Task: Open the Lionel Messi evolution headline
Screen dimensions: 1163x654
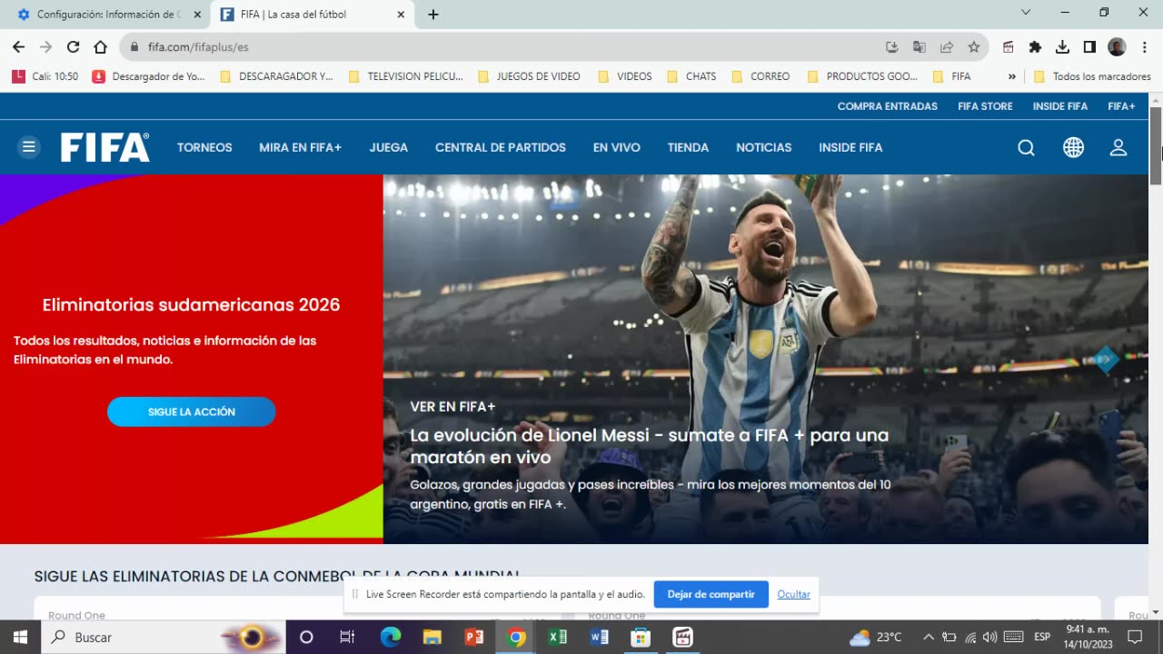Action: (x=649, y=446)
